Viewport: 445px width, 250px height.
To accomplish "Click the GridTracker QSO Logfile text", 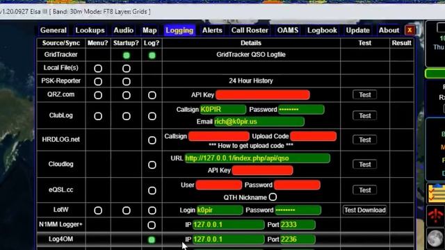I will [x=251, y=55].
